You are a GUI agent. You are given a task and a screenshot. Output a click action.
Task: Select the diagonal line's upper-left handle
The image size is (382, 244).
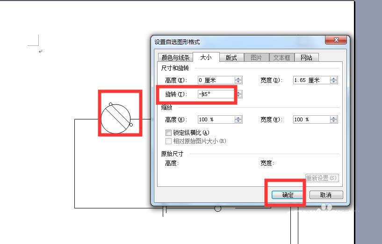111,104
